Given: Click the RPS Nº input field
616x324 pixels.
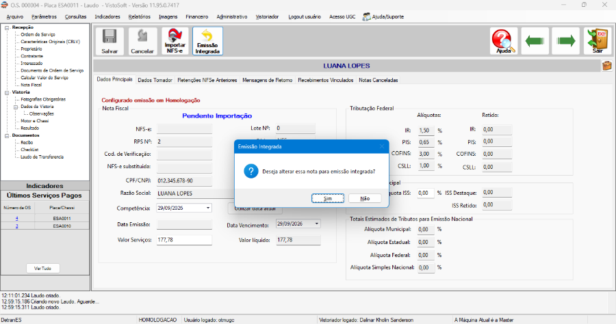Looking at the screenshot, I should pos(184,141).
